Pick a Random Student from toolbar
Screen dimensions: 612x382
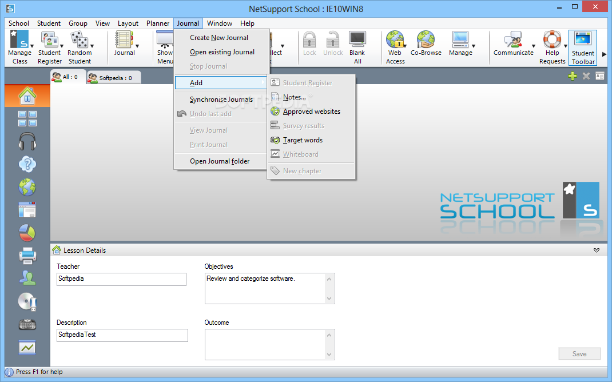(80, 47)
